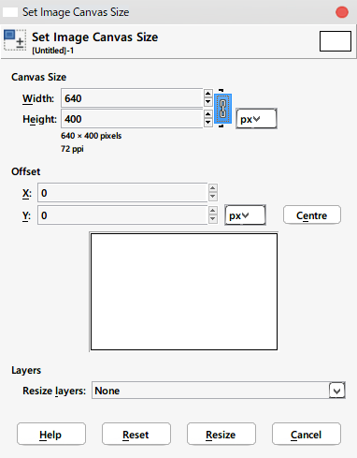
Task: Click the offset preview canvas area
Action: (184, 292)
